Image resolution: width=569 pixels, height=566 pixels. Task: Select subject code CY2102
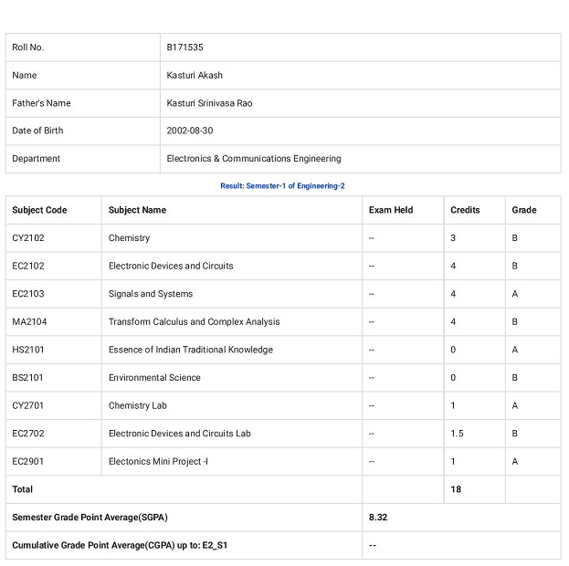(28, 238)
